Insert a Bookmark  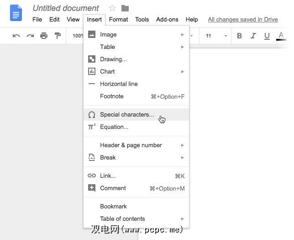[136, 206]
